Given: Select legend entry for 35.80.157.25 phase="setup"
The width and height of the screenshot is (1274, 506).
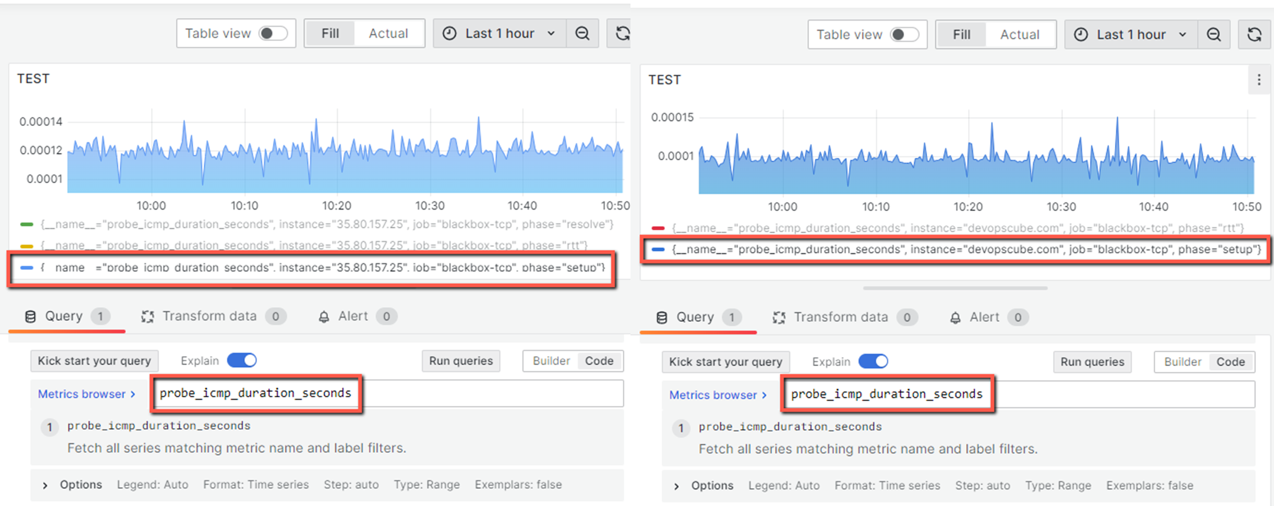Looking at the screenshot, I should [x=323, y=267].
